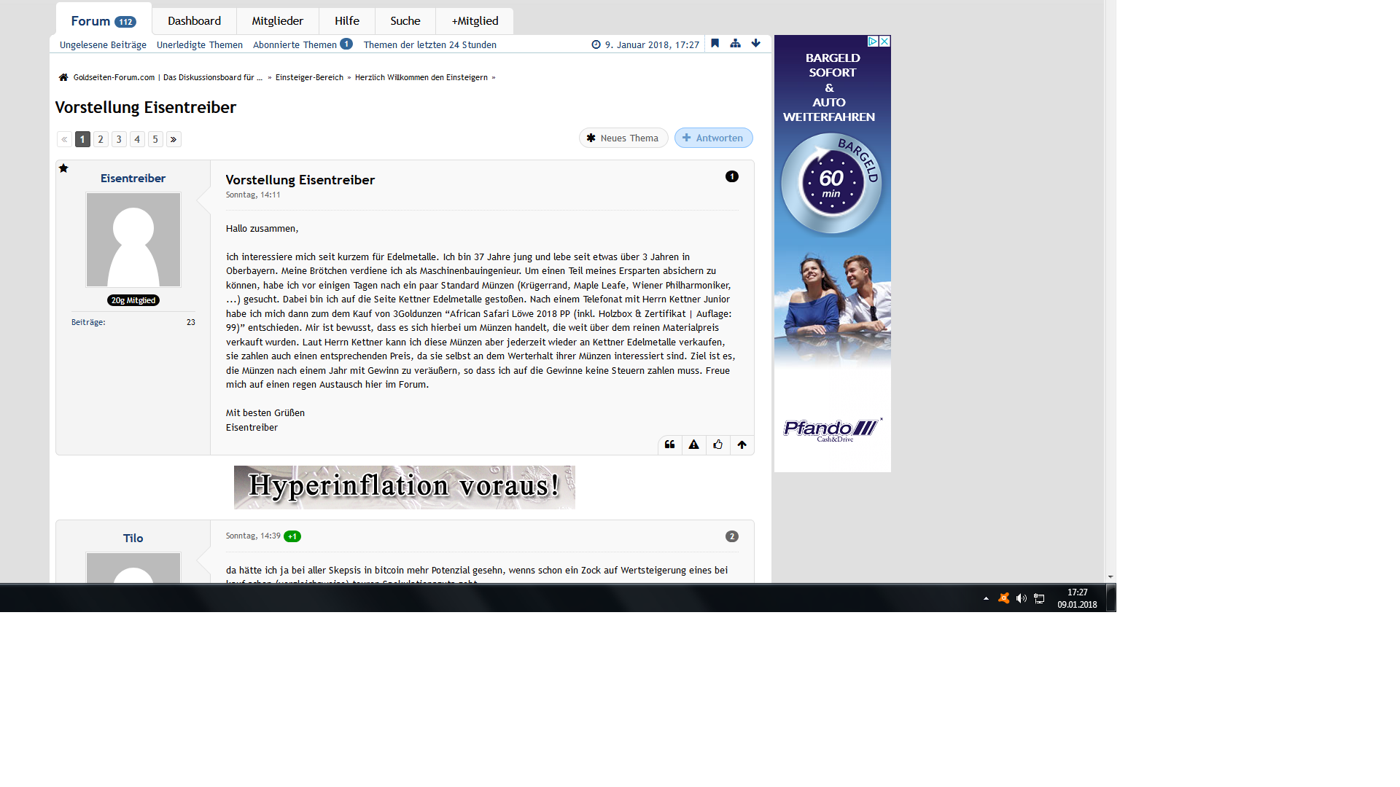Close the Pfando ad with the X icon
Image resolution: width=1400 pixels, height=787 pixels.
[884, 42]
